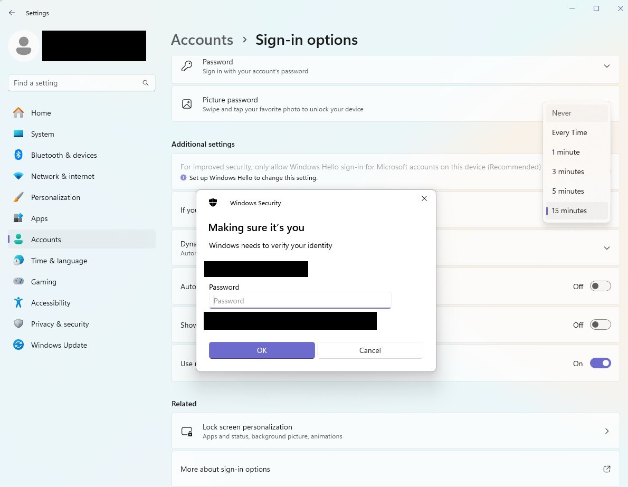Viewport: 628px width, 487px height.
Task: Close the Windows Security dialog with X
Action: tap(424, 198)
